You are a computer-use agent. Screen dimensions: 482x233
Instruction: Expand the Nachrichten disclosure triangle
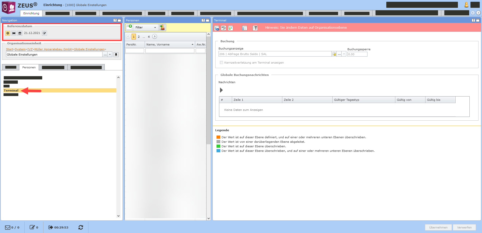pyautogui.click(x=221, y=90)
